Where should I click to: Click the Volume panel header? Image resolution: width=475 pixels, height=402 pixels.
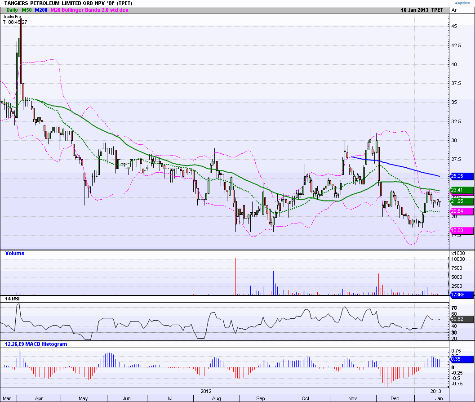click(15, 253)
